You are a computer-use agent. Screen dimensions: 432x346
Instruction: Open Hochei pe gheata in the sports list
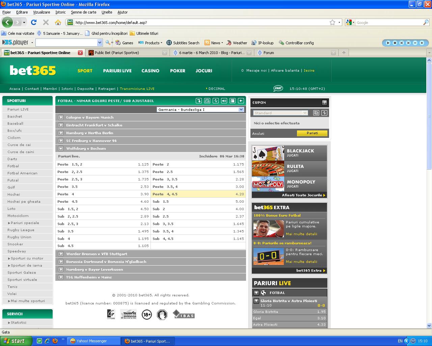click(24, 201)
